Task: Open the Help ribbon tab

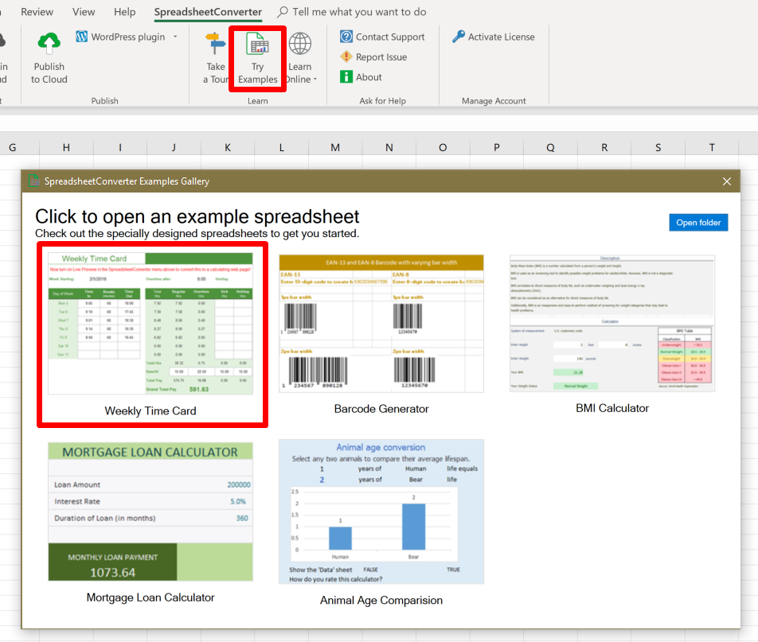Action: click(x=124, y=12)
